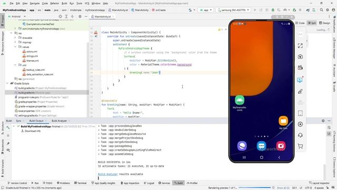The image size is (337, 190).
Task: Collapse the values folder
Action: (15, 47)
